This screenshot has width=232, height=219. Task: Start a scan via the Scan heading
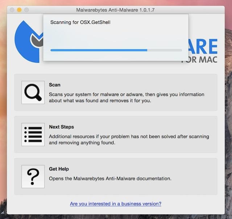[55, 85]
